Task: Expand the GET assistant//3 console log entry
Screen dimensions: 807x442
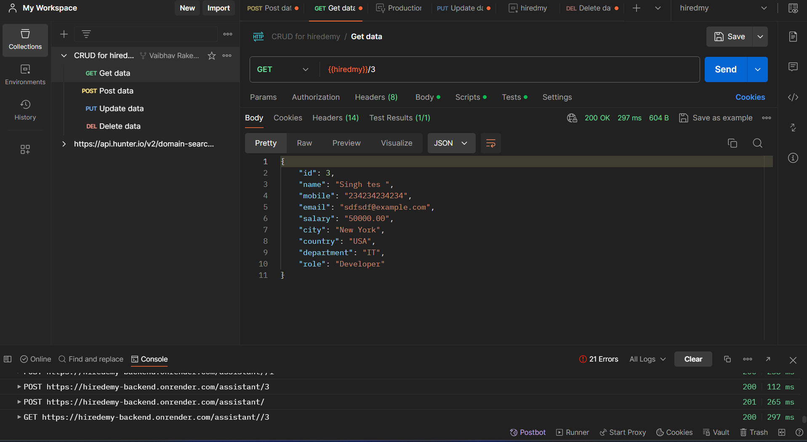Action: click(19, 417)
